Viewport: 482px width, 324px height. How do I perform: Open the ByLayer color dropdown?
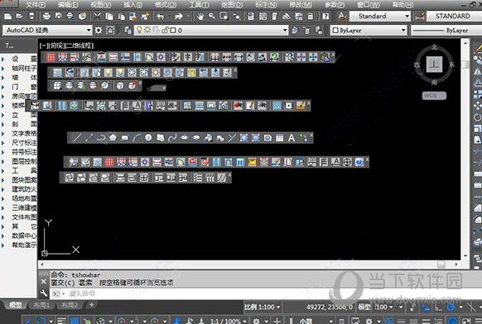click(x=369, y=30)
